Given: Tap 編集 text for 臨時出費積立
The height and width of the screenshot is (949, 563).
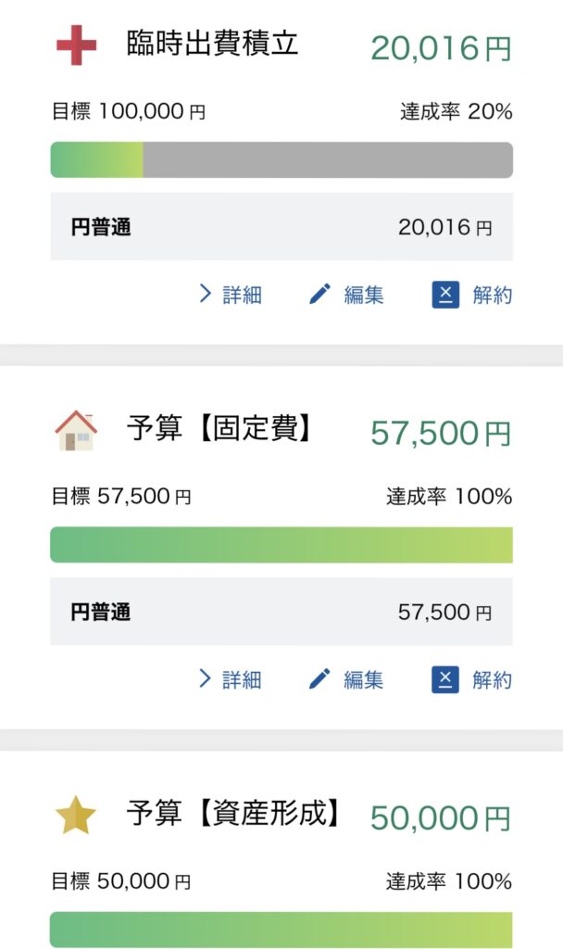Looking at the screenshot, I should tap(364, 295).
